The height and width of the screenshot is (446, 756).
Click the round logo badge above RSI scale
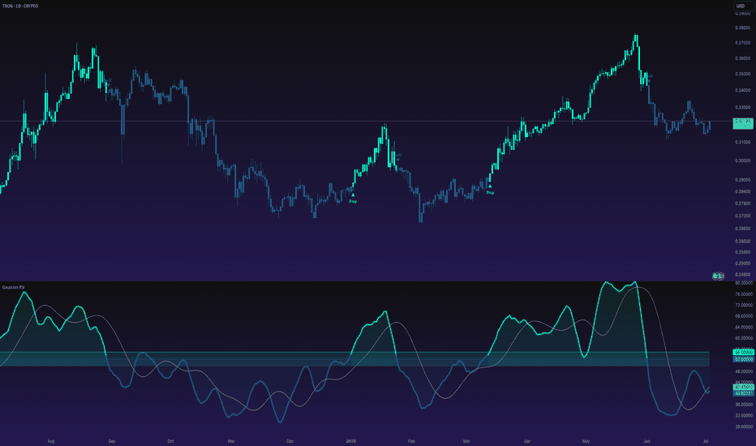click(719, 277)
